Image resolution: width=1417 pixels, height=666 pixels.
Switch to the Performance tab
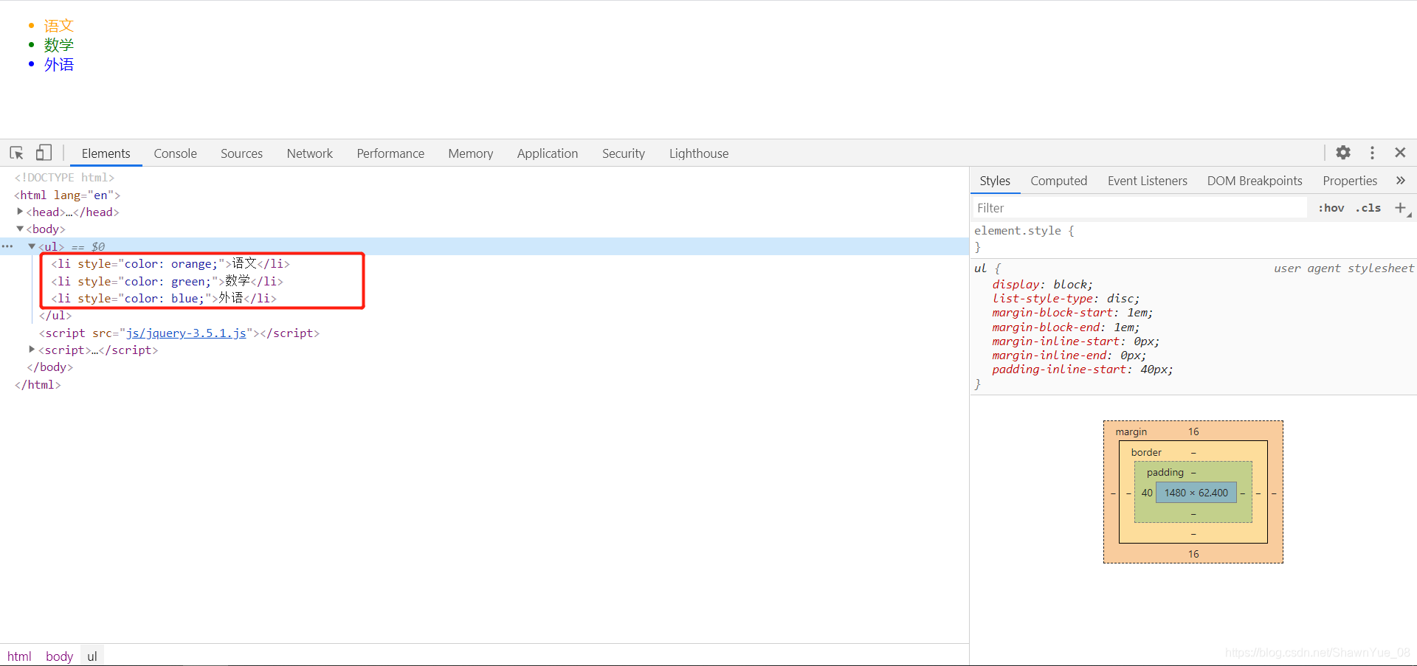[x=390, y=153]
